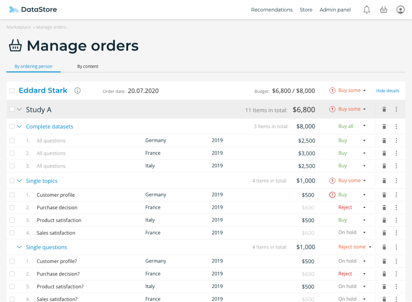Check the Complete datasets checkbox

point(12,126)
